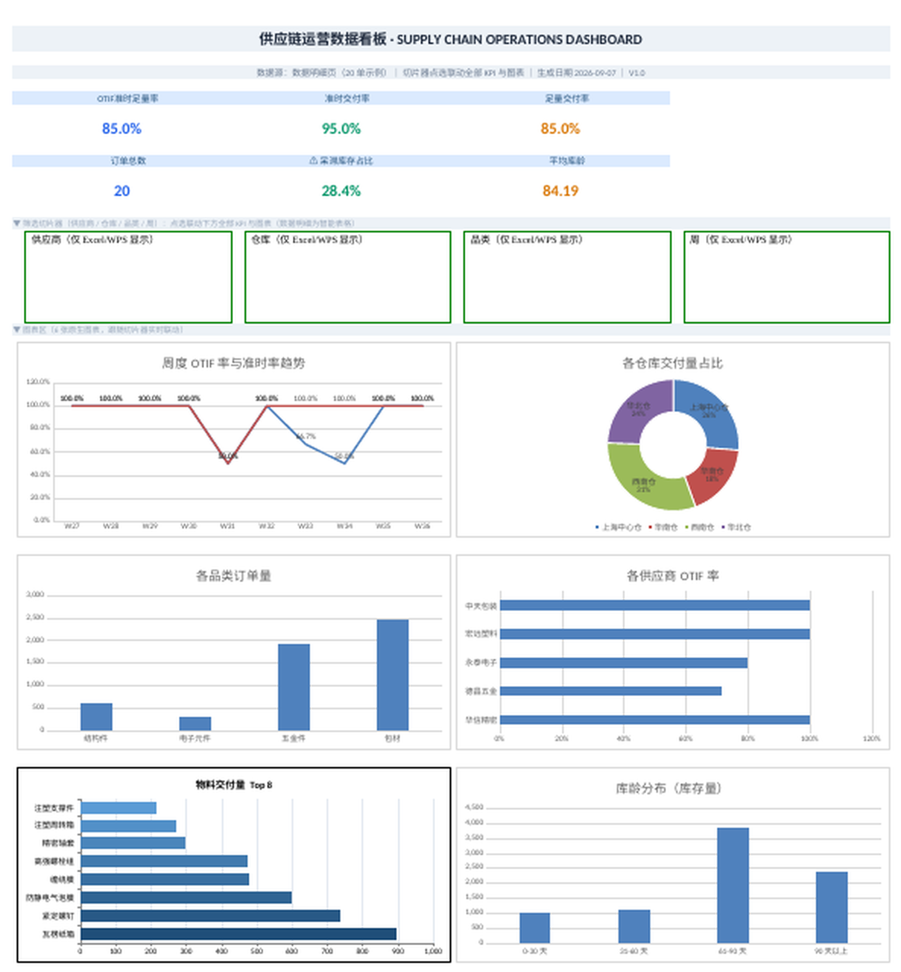Click the 61-90 天 bar in 库龄分布
901x972 pixels.
coord(733,885)
